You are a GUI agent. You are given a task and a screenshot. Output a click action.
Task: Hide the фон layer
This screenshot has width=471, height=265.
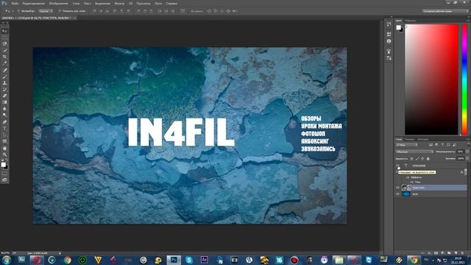click(397, 194)
